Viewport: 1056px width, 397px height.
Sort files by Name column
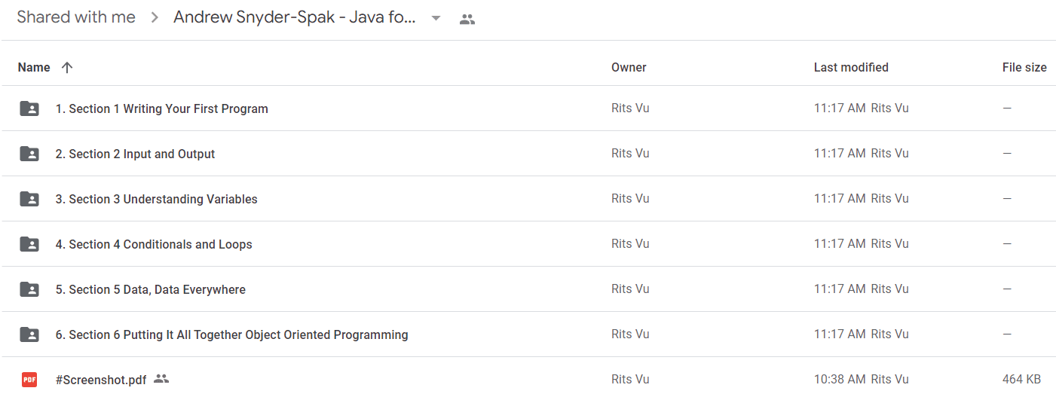[34, 67]
